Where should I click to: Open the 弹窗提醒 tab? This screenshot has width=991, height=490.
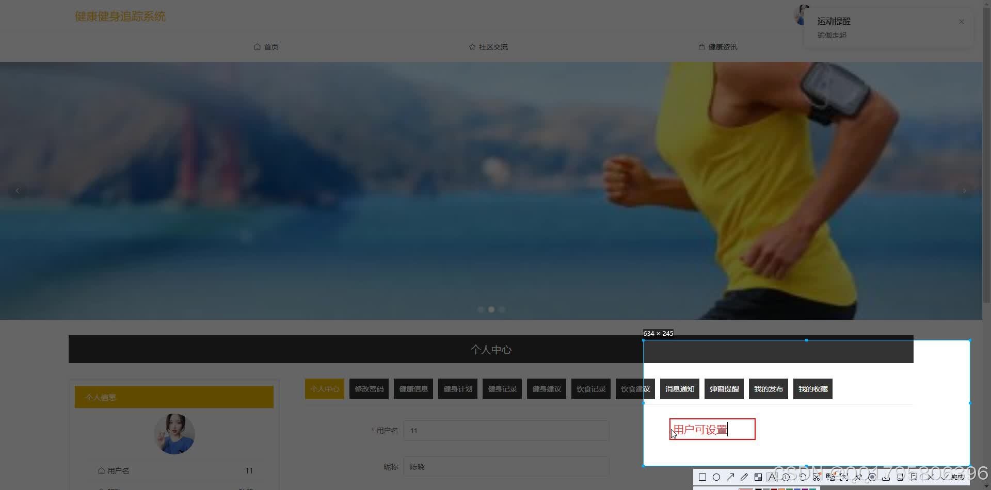tap(724, 389)
